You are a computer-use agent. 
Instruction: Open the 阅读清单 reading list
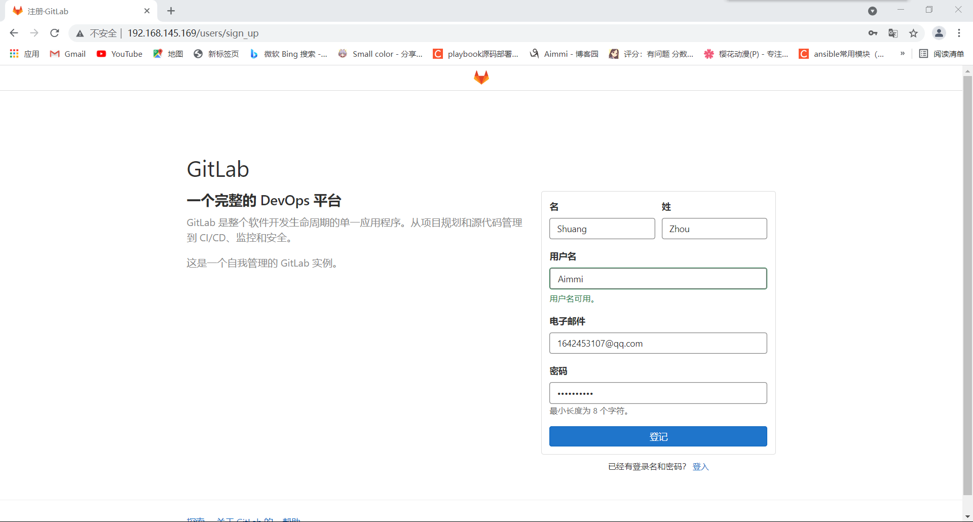click(942, 54)
